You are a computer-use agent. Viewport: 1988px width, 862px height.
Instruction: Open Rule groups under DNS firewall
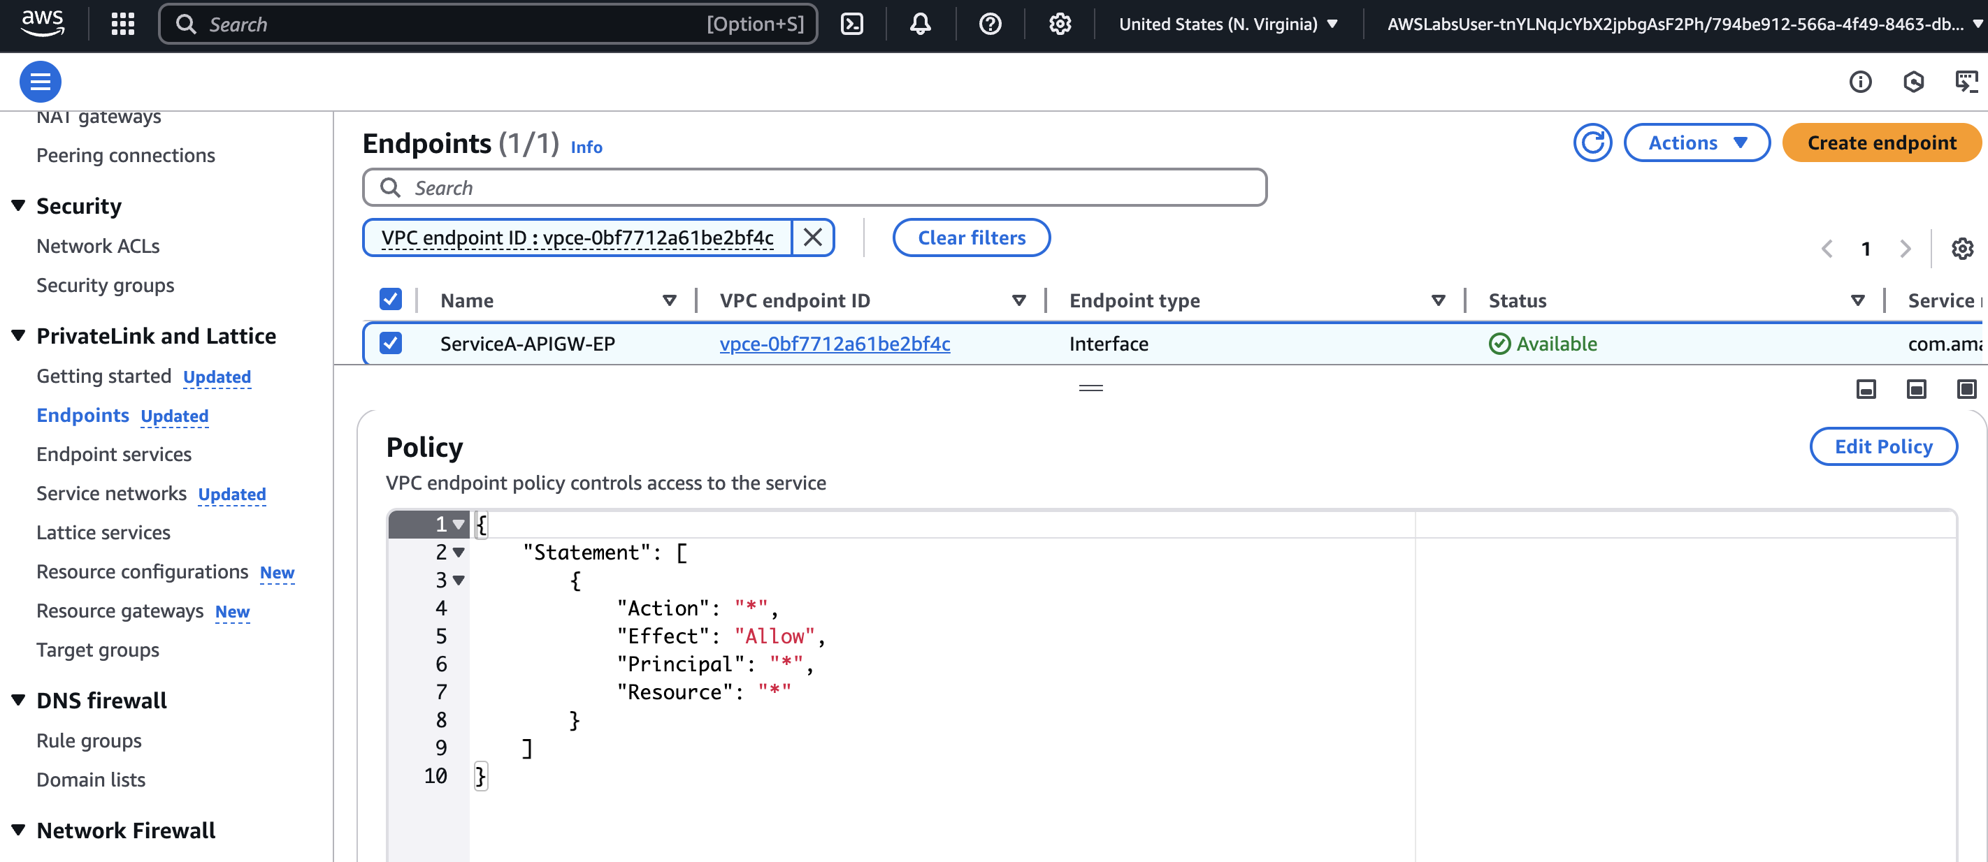pos(89,740)
